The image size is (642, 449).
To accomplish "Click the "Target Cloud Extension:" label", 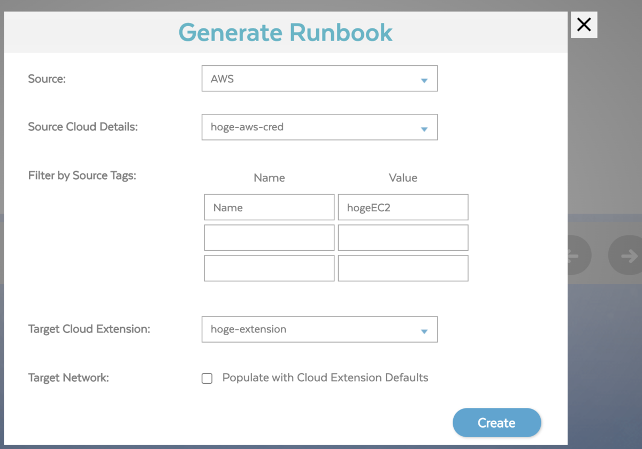I will pyautogui.click(x=89, y=329).
